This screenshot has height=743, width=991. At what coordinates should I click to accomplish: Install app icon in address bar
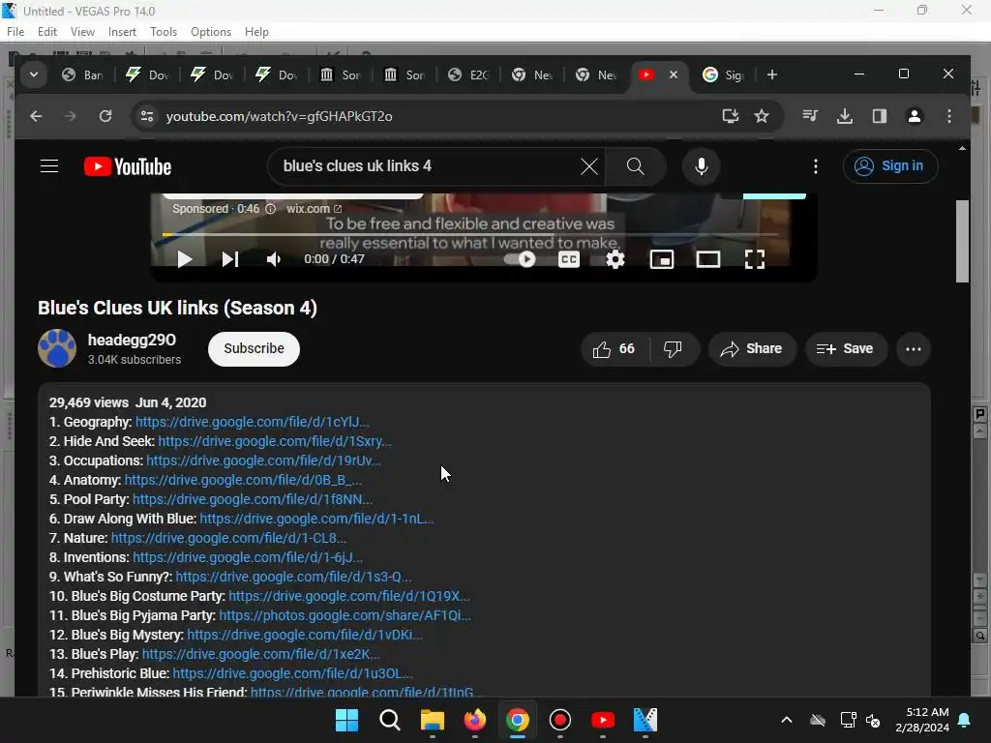coord(730,116)
